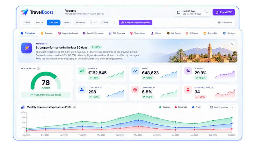Dismiss the AI Insights banner
The height and width of the screenshot is (143, 255).
(x=232, y=44)
